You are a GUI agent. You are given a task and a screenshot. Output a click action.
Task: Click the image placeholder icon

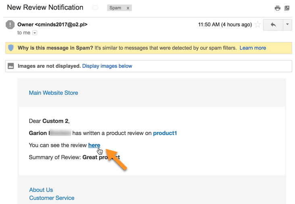[11, 66]
